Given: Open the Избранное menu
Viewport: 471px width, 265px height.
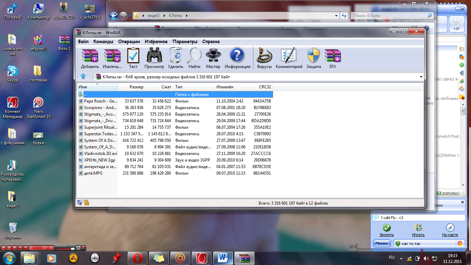Looking at the screenshot, I should click(156, 41).
